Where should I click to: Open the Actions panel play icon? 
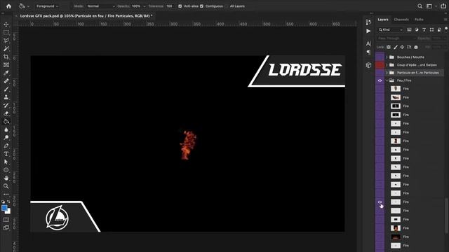click(368, 31)
